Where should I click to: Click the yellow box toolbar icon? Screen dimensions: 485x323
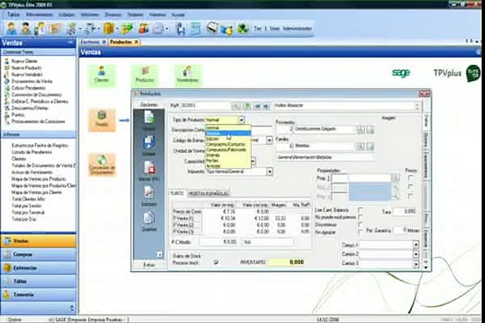pyautogui.click(x=108, y=28)
